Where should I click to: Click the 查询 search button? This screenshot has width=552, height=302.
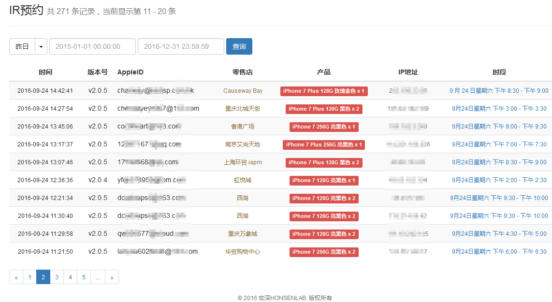pyautogui.click(x=239, y=46)
